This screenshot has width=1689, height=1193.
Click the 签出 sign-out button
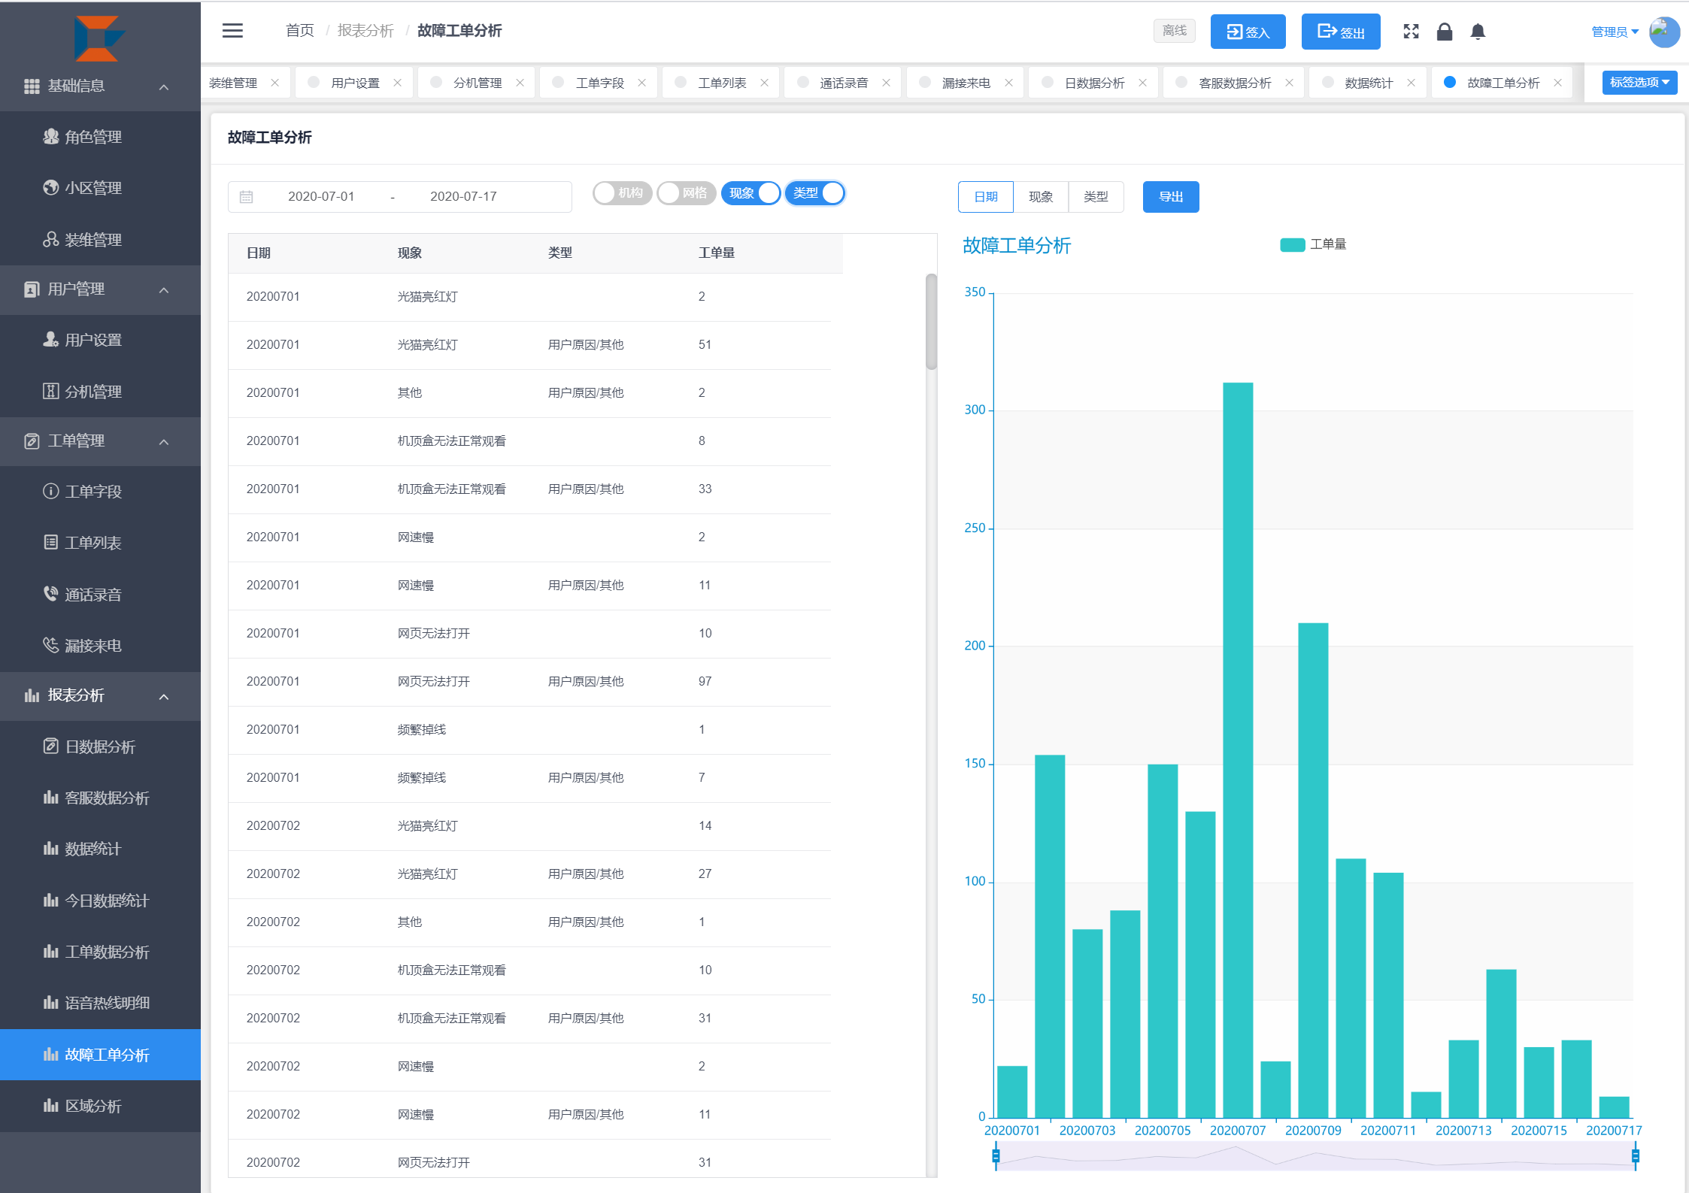(1340, 32)
